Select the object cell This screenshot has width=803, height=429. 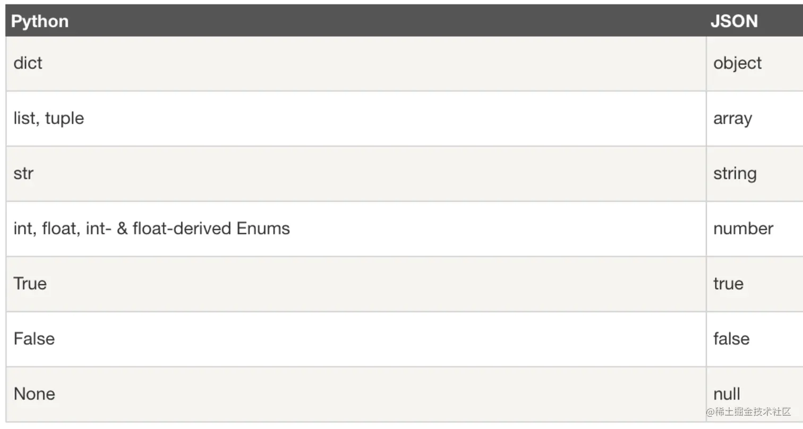pos(737,63)
